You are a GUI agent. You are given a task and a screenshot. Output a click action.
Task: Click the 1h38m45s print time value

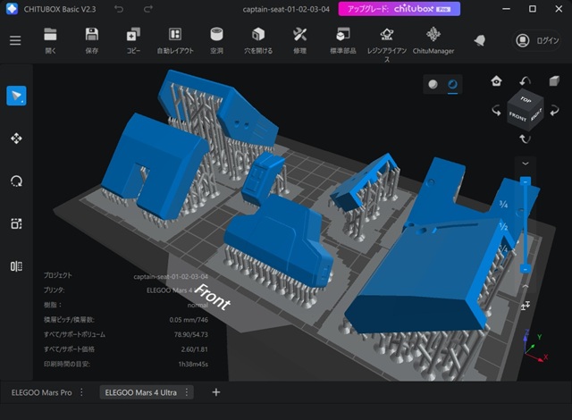tap(193, 364)
